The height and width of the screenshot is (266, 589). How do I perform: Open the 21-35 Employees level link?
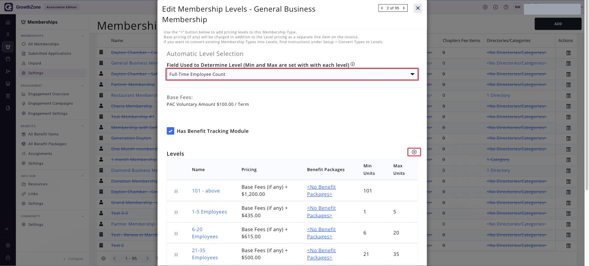(205, 254)
